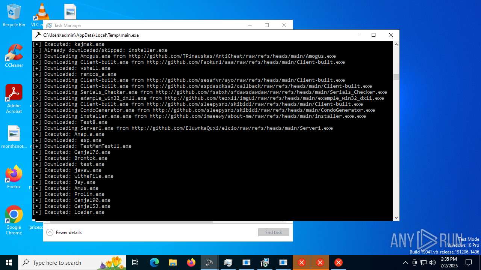Select the first red X taskbar icon

point(301,262)
